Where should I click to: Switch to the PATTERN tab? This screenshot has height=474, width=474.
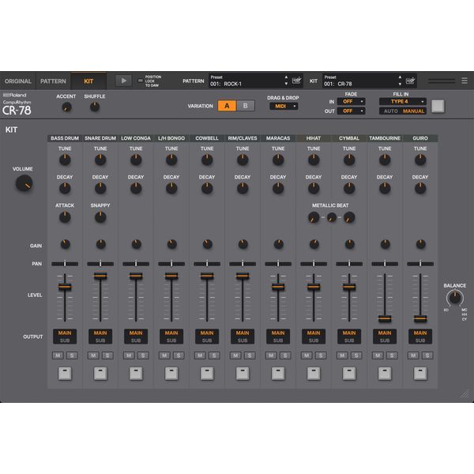[x=53, y=81]
